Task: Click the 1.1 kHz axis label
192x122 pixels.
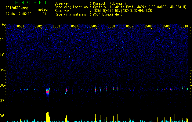Action: coord(2,40)
